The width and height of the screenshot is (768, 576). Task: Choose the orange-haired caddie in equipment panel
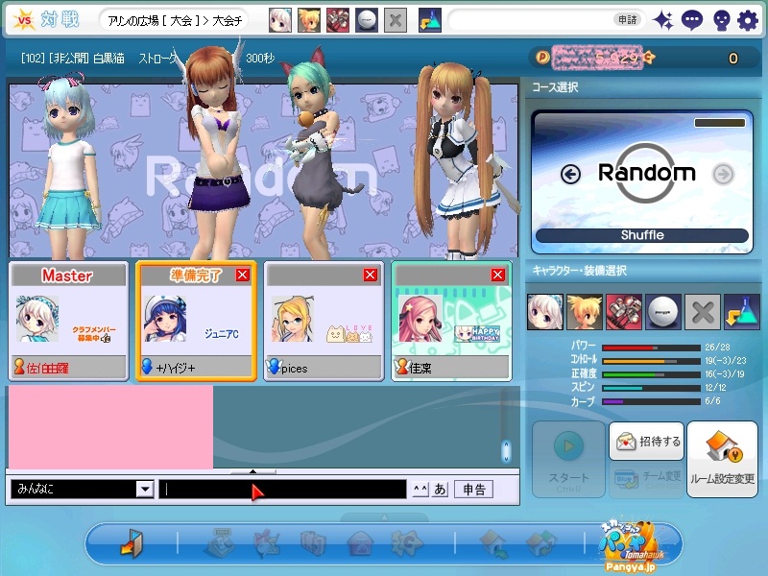click(x=585, y=312)
